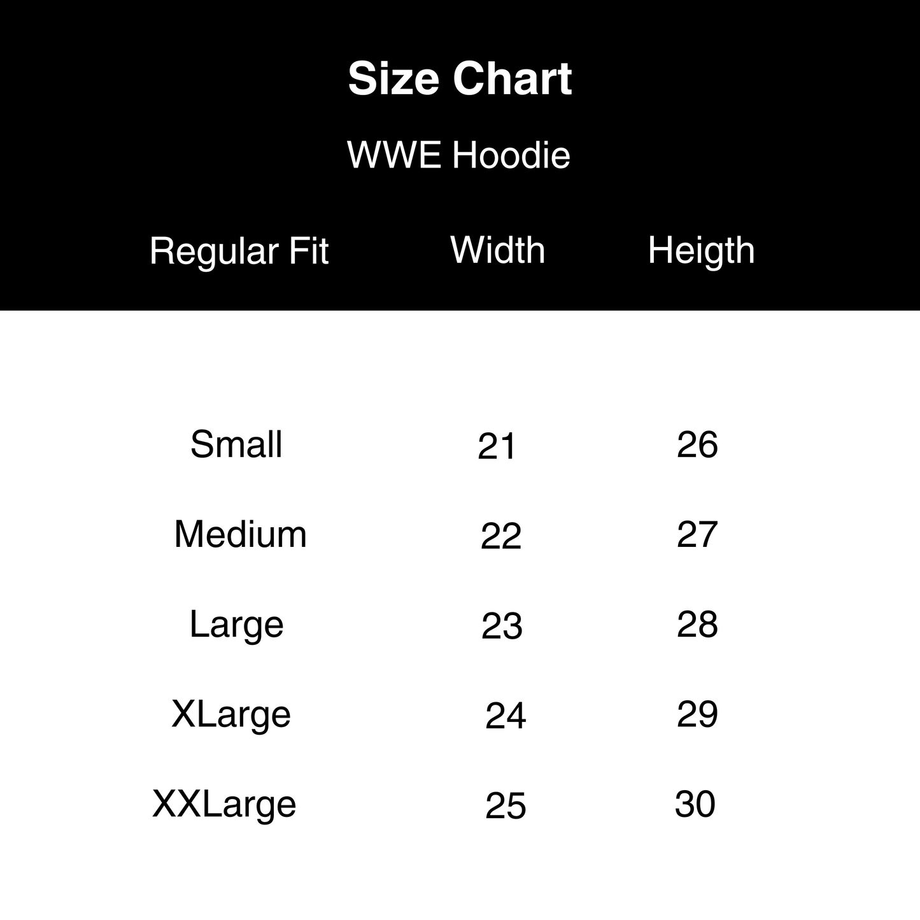The width and height of the screenshot is (920, 920).
Task: Select width value 24 for XLarge
Action: 506,716
